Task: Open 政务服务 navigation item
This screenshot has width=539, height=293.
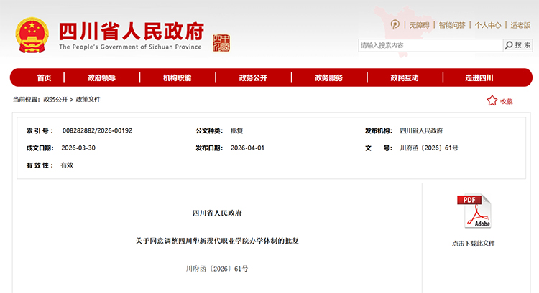Action: click(x=328, y=78)
